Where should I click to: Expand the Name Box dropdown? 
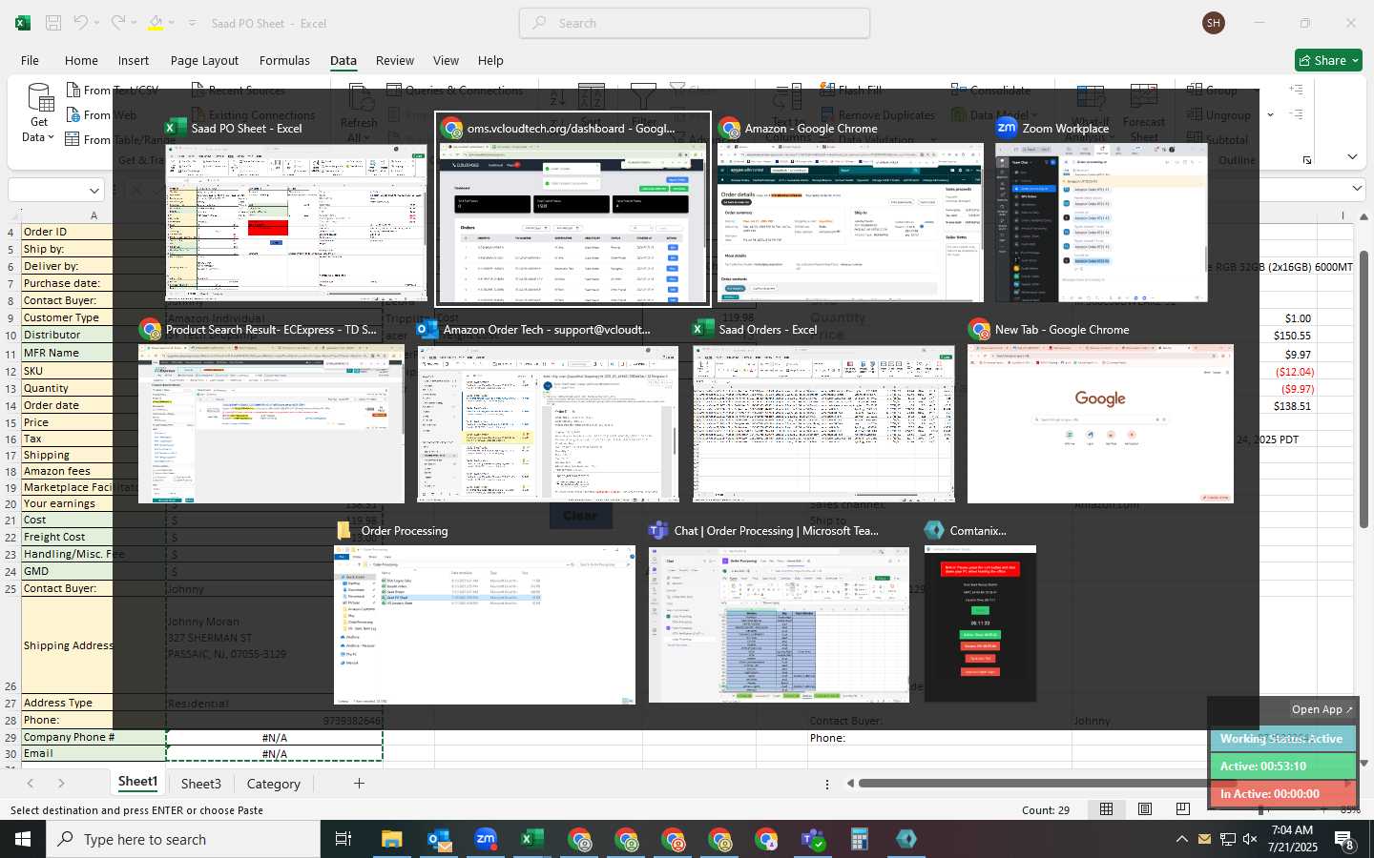click(x=94, y=190)
